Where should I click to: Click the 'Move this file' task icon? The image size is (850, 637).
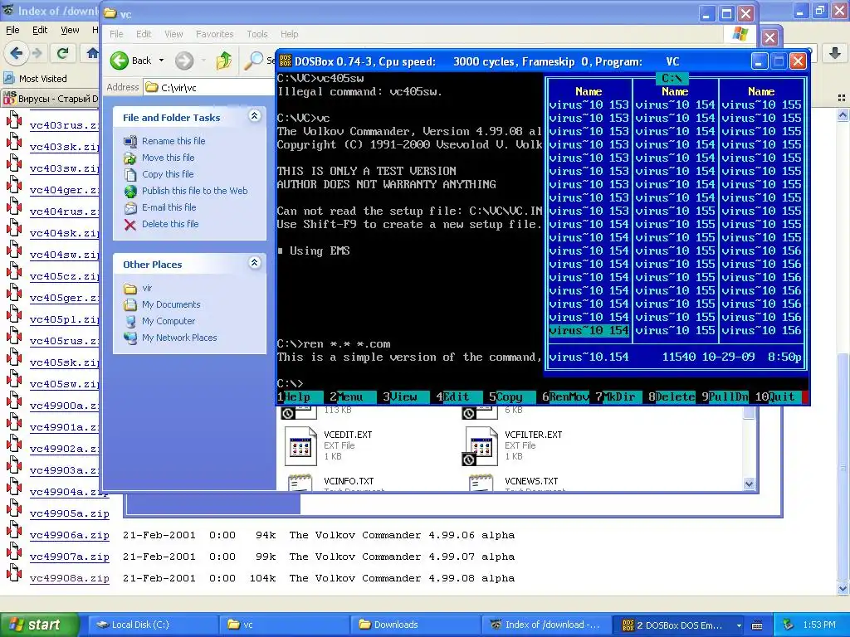pyautogui.click(x=130, y=158)
